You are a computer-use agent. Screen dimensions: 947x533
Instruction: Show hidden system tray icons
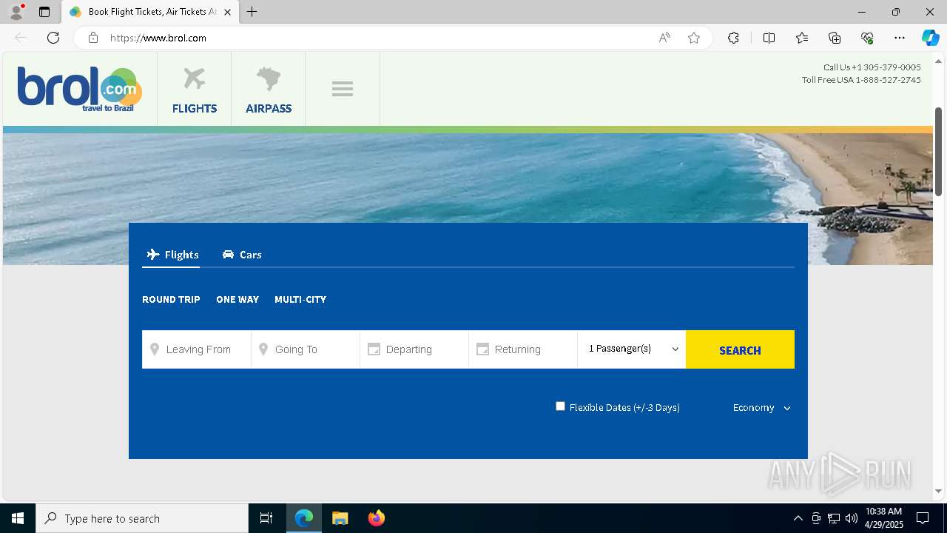(798, 518)
